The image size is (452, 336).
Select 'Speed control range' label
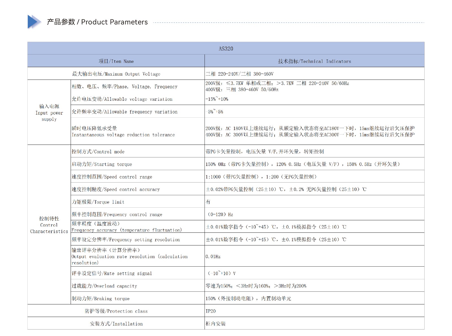pyautogui.click(x=112, y=177)
